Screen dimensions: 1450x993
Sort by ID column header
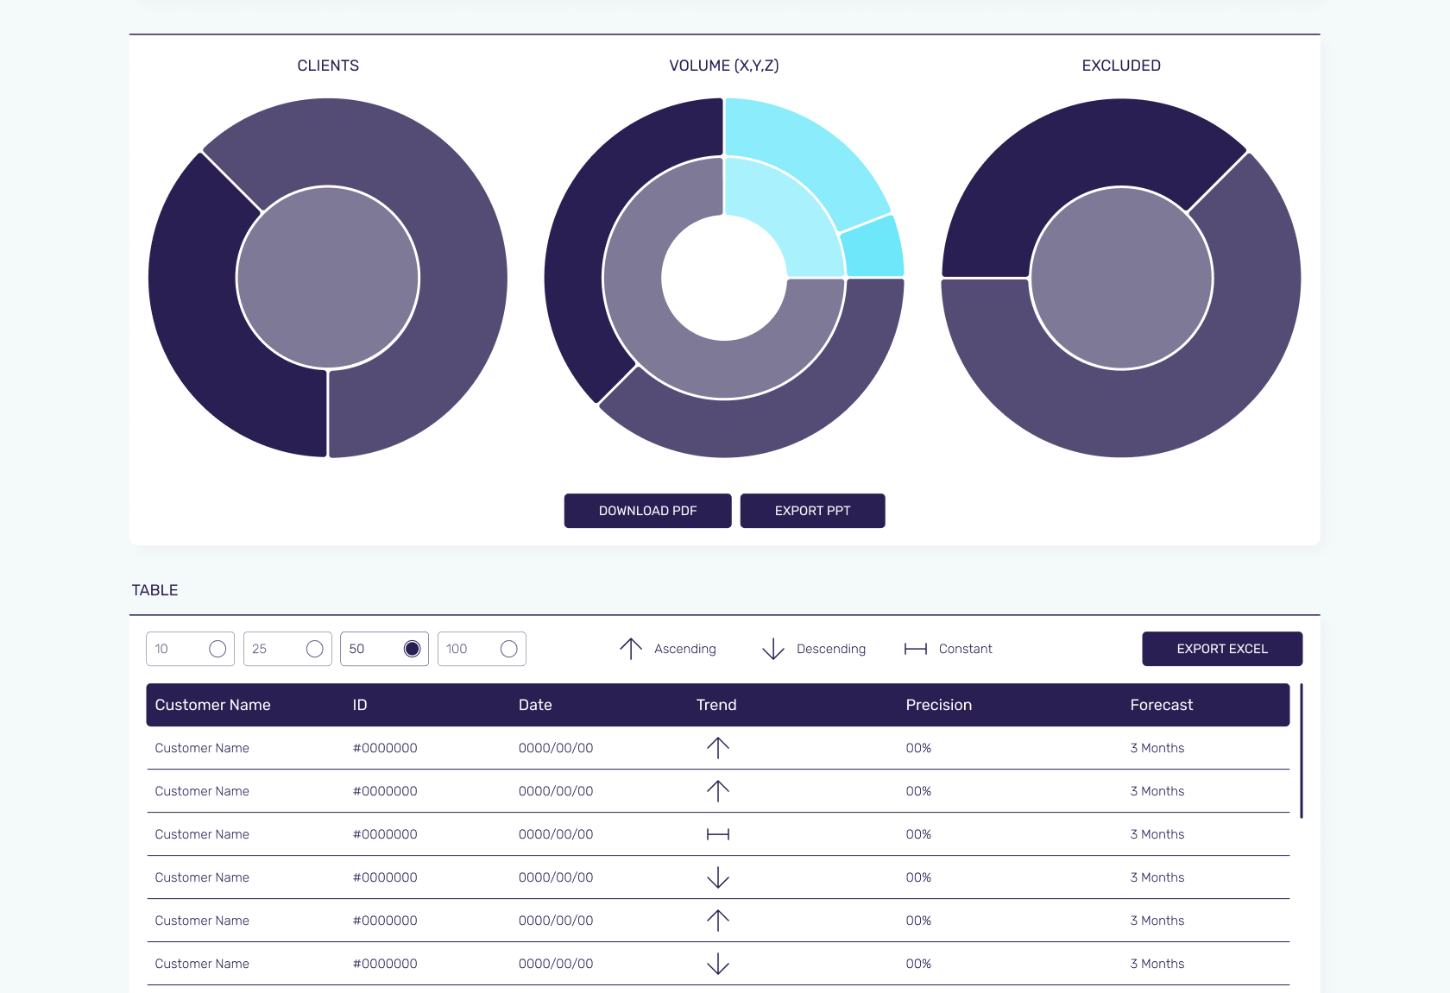(360, 705)
